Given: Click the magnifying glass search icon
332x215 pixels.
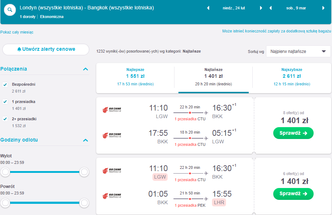Looking at the screenshot, I should [x=10, y=10].
